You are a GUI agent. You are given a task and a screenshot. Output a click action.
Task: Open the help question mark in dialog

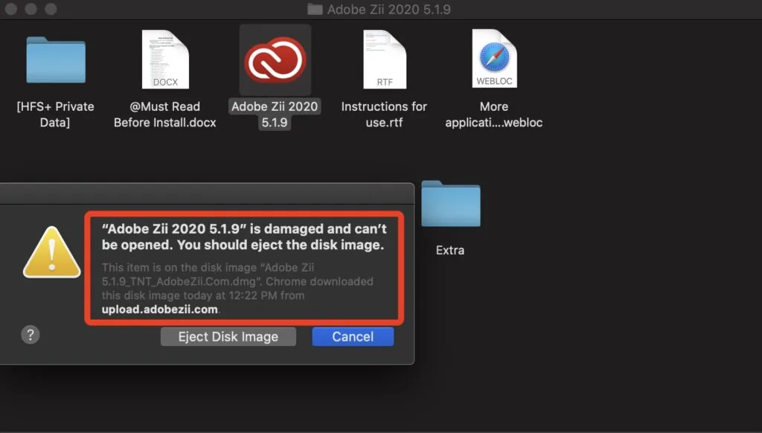click(x=30, y=334)
